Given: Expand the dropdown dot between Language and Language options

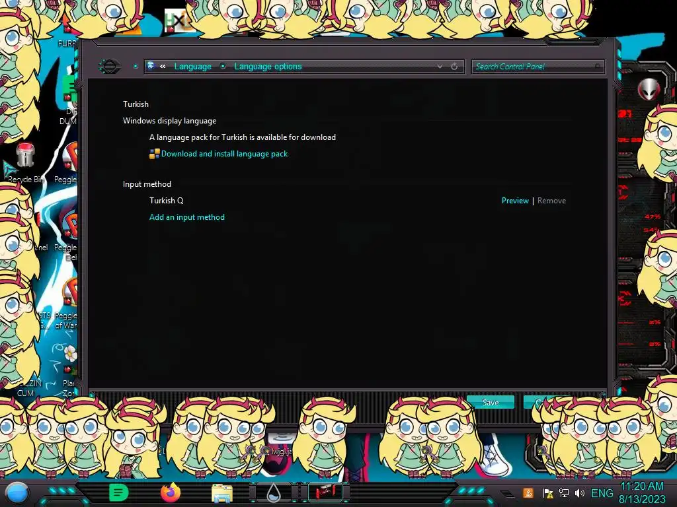Looking at the screenshot, I should [223, 66].
